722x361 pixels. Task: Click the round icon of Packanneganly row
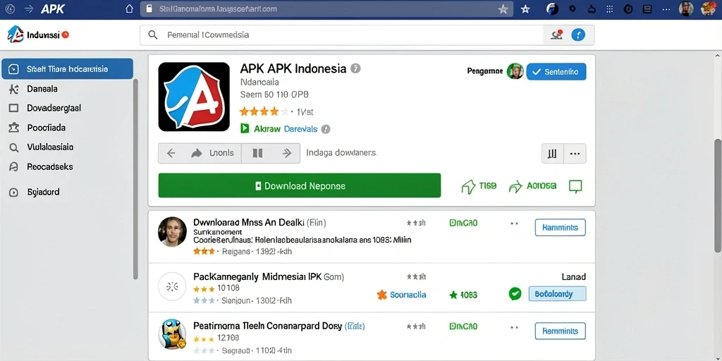pyautogui.click(x=172, y=286)
